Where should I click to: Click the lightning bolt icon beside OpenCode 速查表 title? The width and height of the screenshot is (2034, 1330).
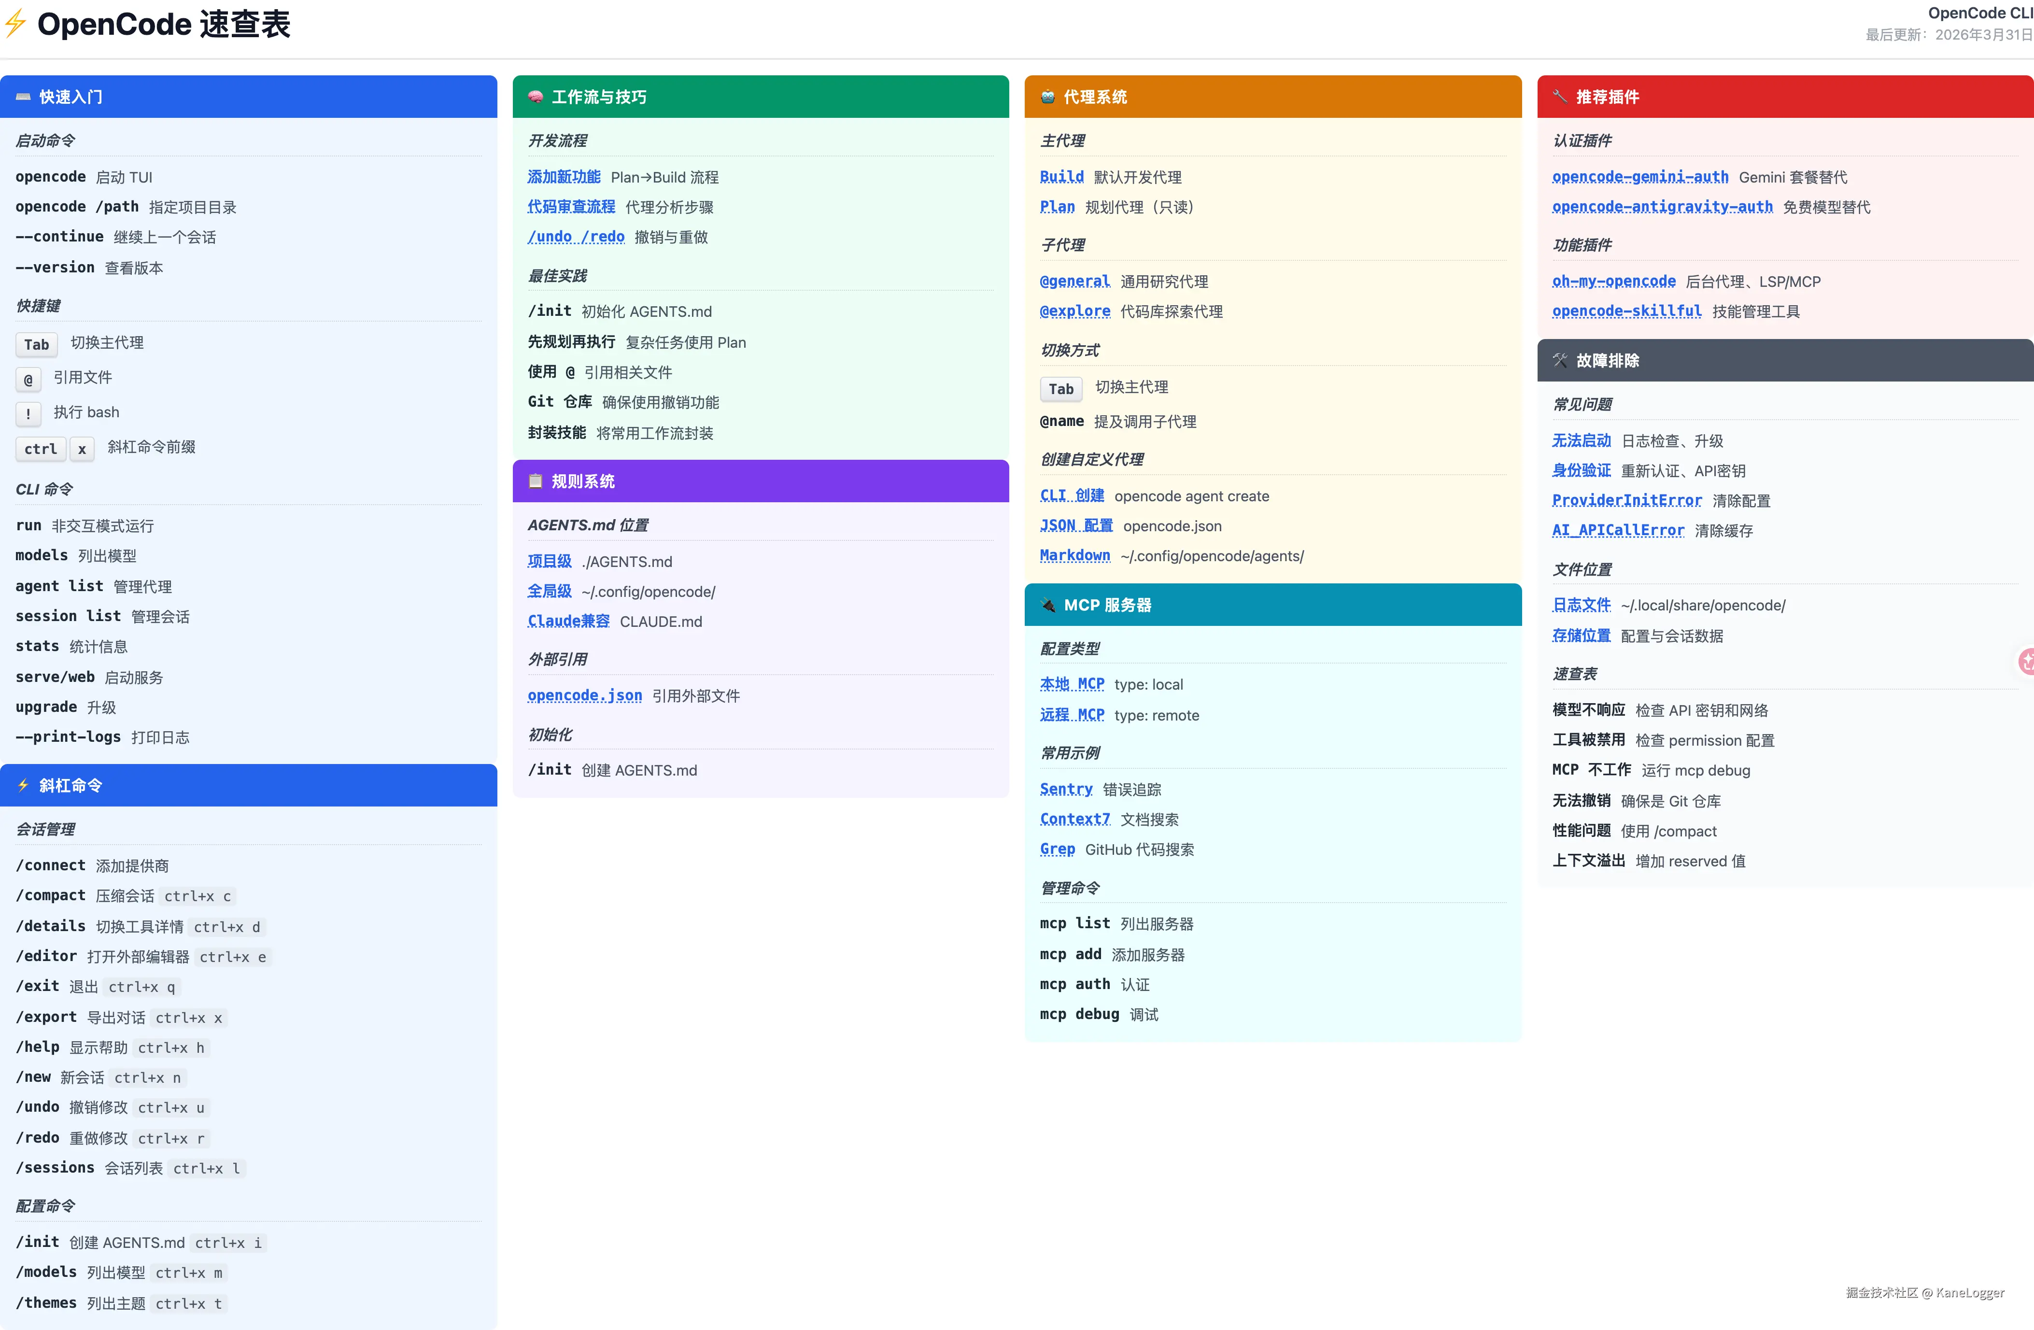pyautogui.click(x=15, y=25)
